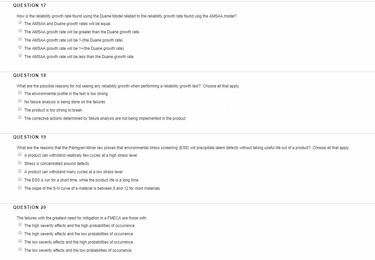
Task: Select 'The AMSAA growth rate will be 1-(the Duane growth rate)'
Action: pos(20,39)
